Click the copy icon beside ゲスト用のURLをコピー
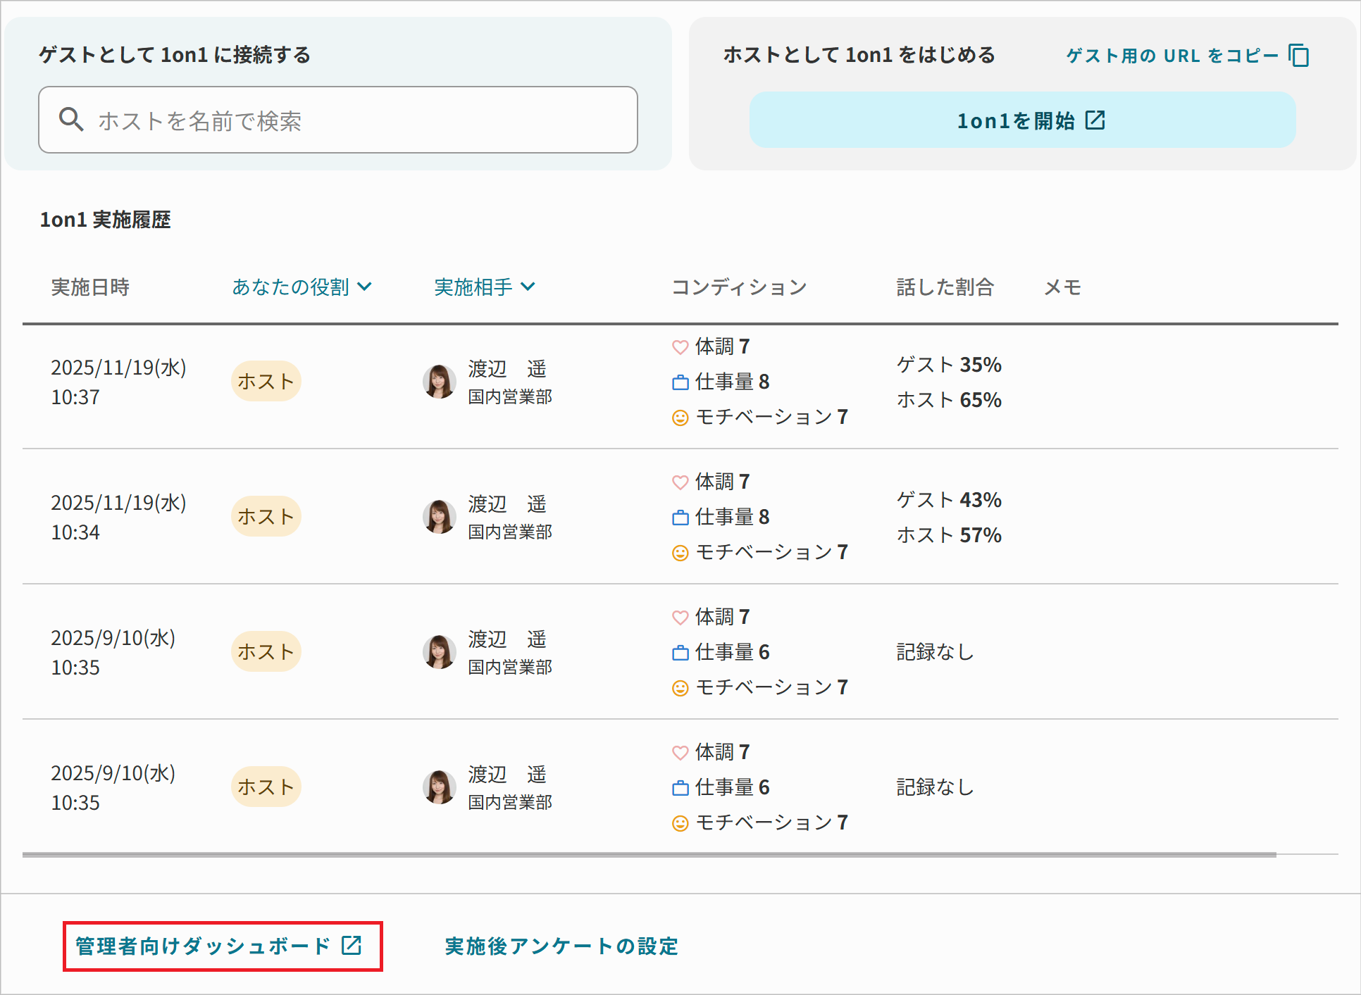Viewport: 1361px width, 995px height. click(x=1298, y=56)
